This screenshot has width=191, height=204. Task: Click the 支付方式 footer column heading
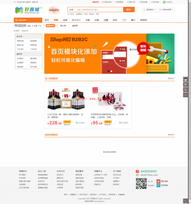coord(60,171)
